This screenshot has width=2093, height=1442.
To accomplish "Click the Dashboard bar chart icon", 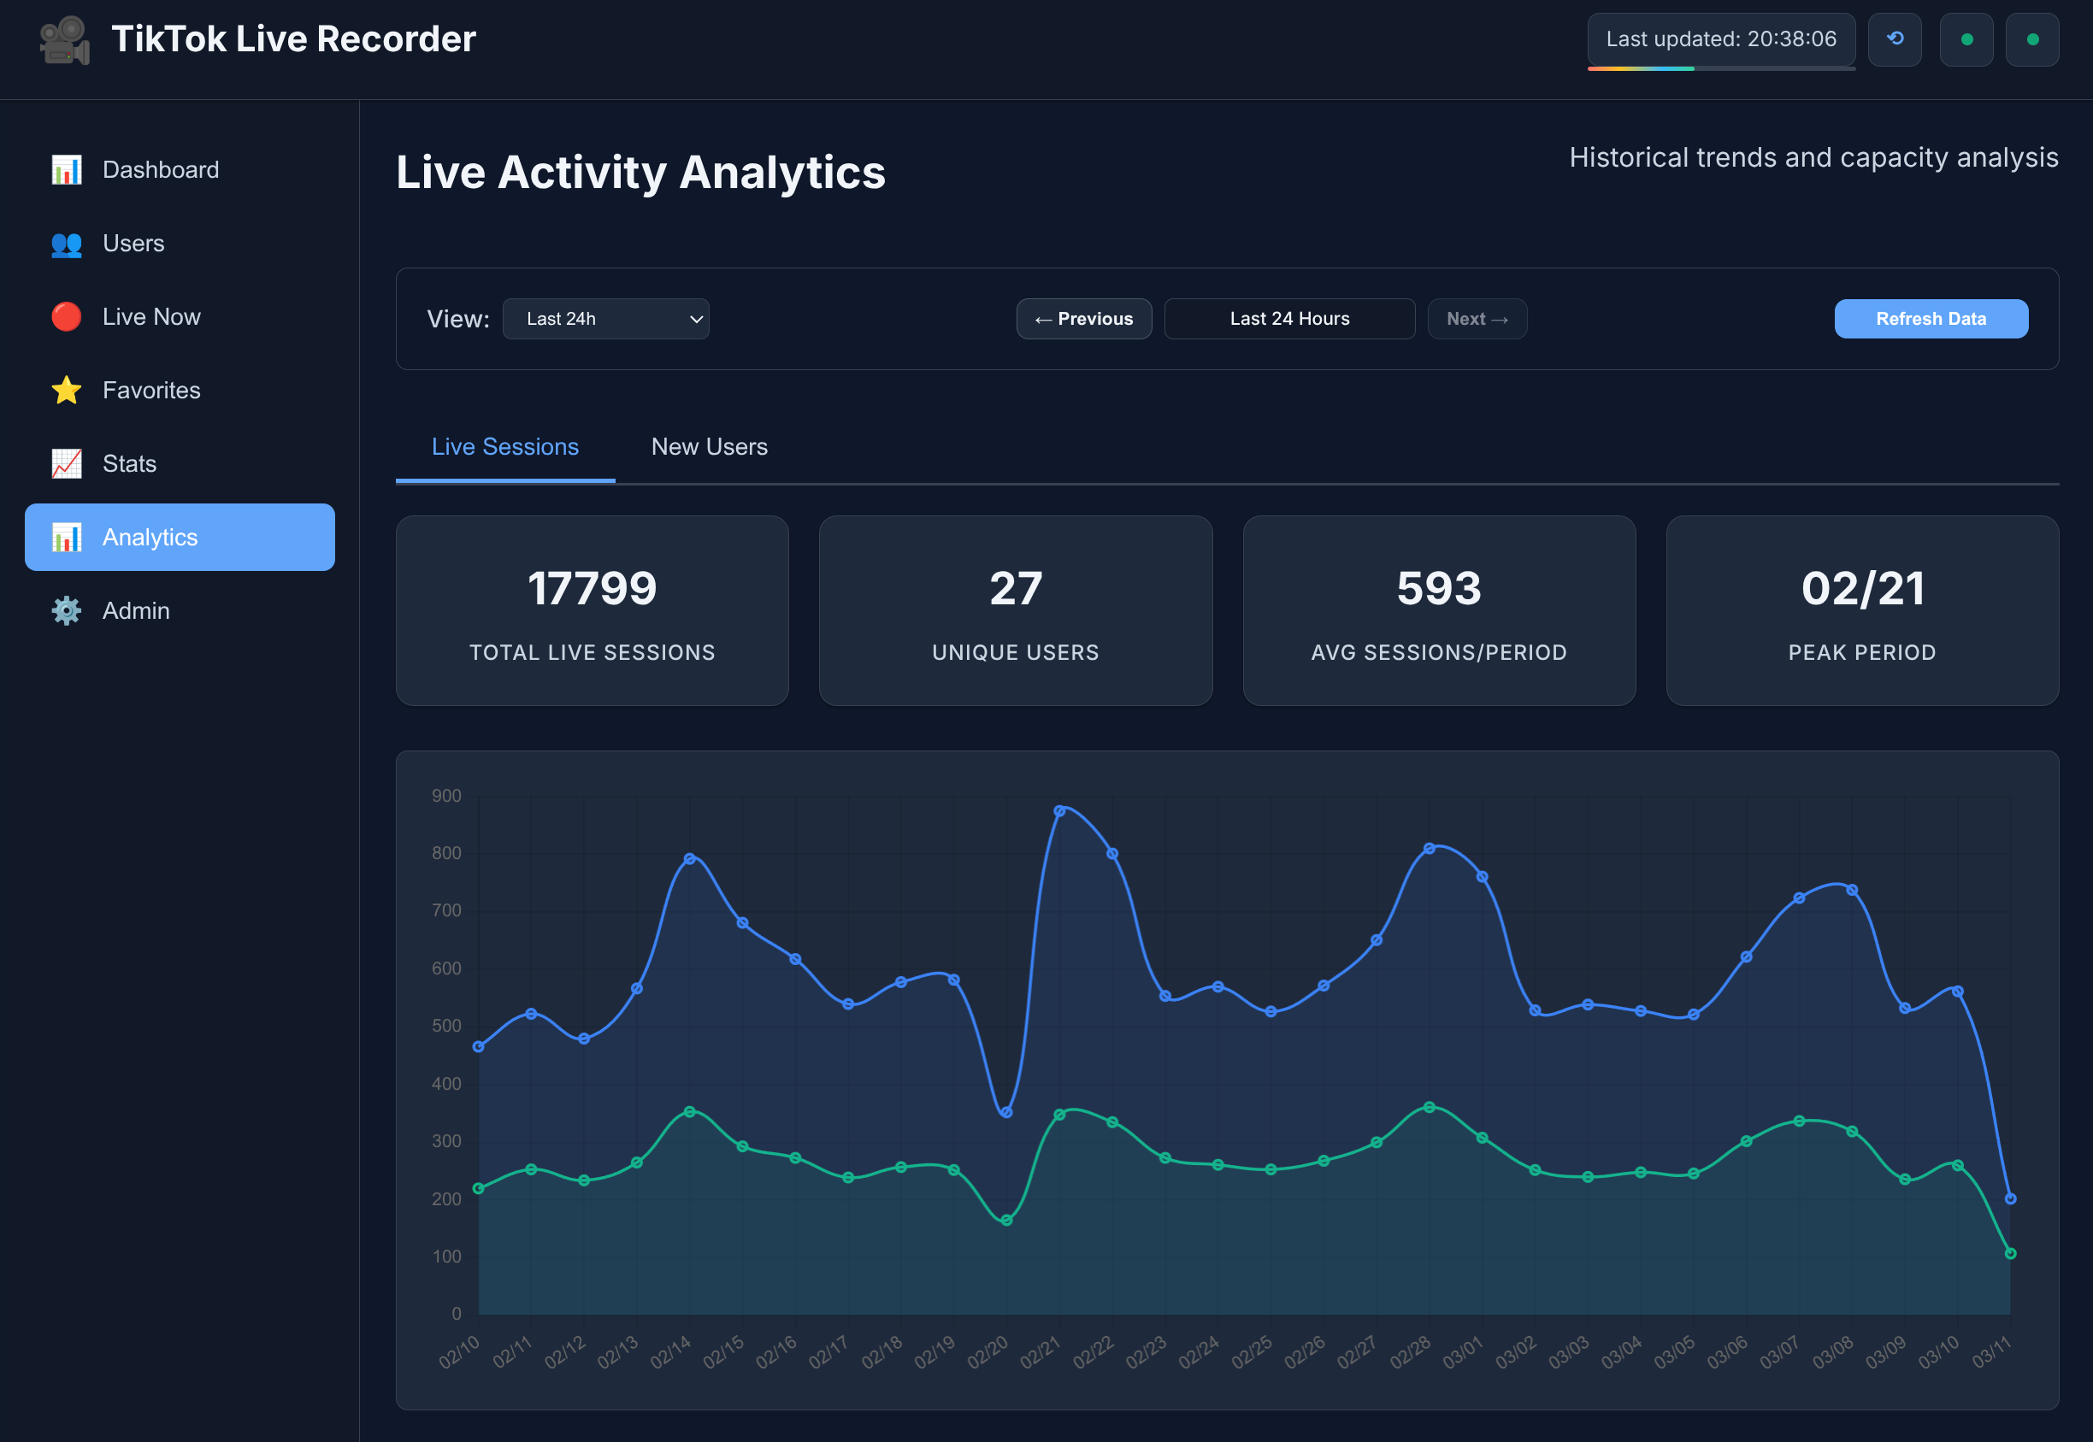I will click(66, 170).
